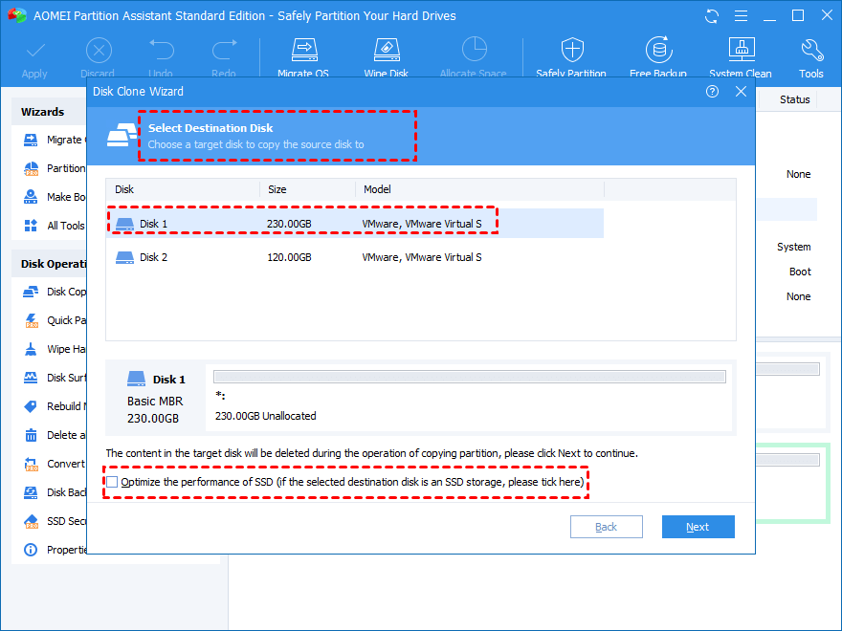This screenshot has height=631, width=842.
Task: Open the Migrate OS tool
Action: pyautogui.click(x=304, y=57)
